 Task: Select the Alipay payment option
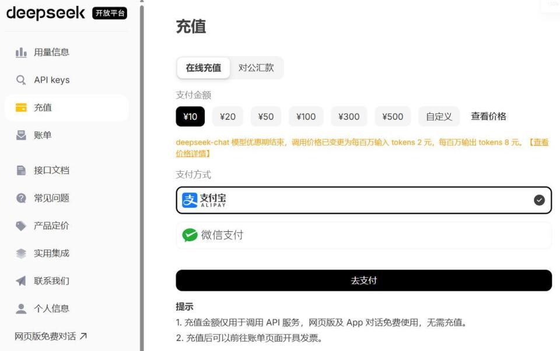click(x=363, y=200)
